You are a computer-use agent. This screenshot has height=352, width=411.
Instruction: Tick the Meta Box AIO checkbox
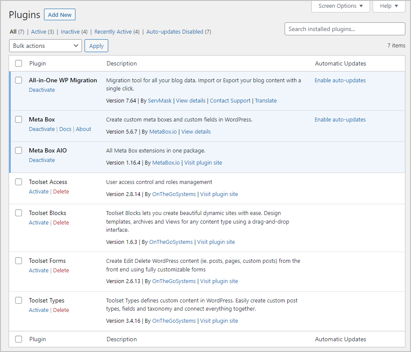coord(19,150)
